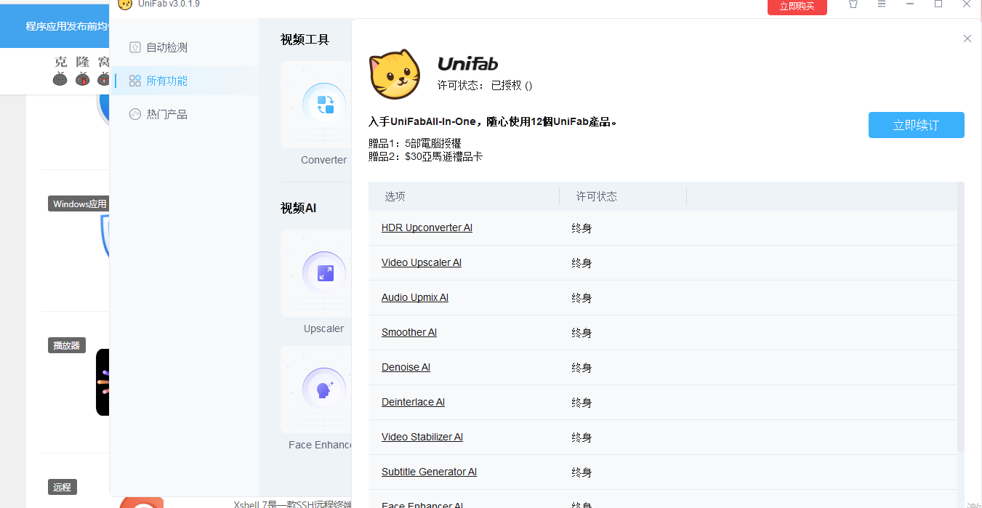Open the hamburger menu in title bar

tap(882, 4)
